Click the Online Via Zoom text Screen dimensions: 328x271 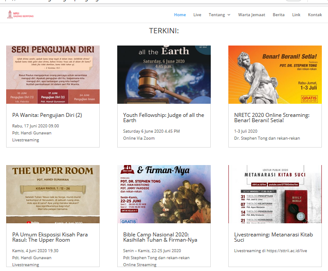pyautogui.click(x=139, y=138)
